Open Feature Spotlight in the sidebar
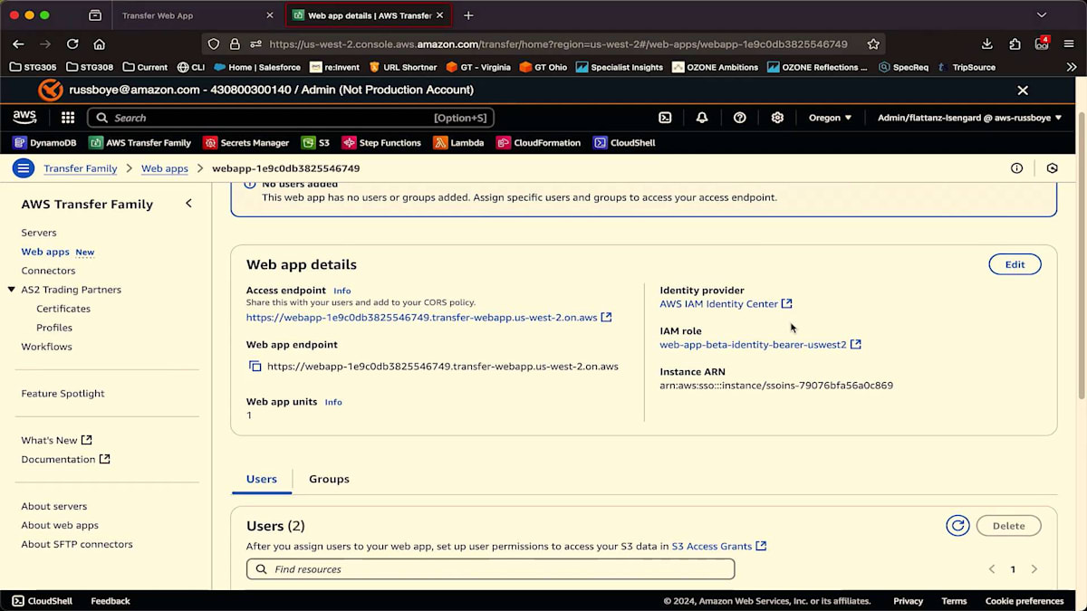The image size is (1087, 611). coord(63,394)
